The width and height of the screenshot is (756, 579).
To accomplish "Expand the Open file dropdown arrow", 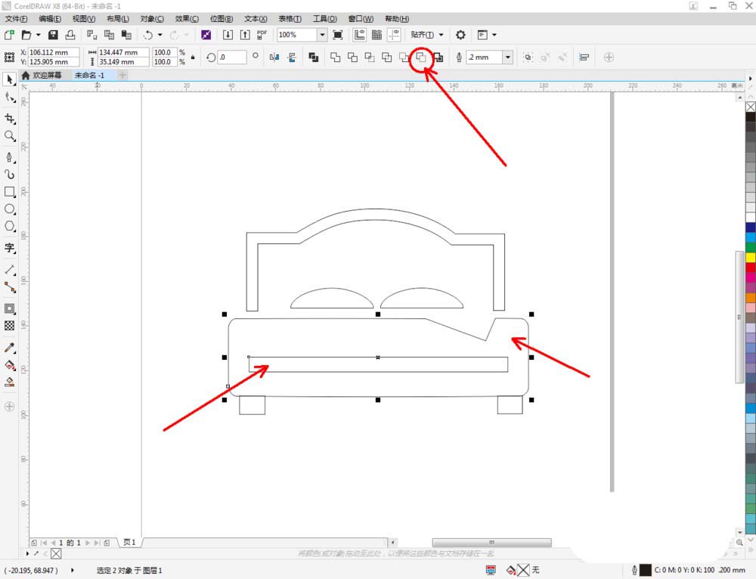I will pos(38,35).
